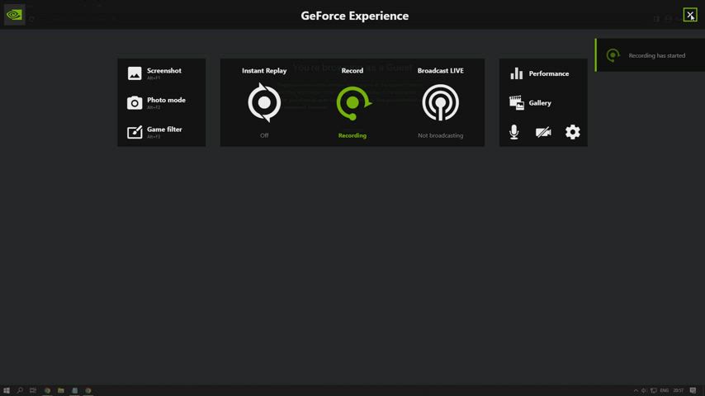Screen dimensions: 705x396
Task: Click 'Recording has started' notification
Action: coord(651,55)
